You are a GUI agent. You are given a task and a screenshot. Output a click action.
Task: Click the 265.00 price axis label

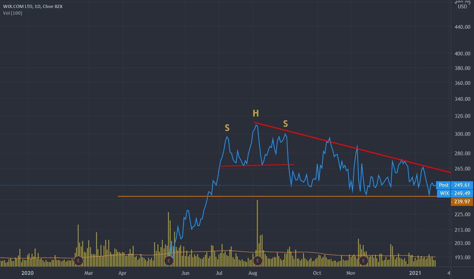click(462, 168)
